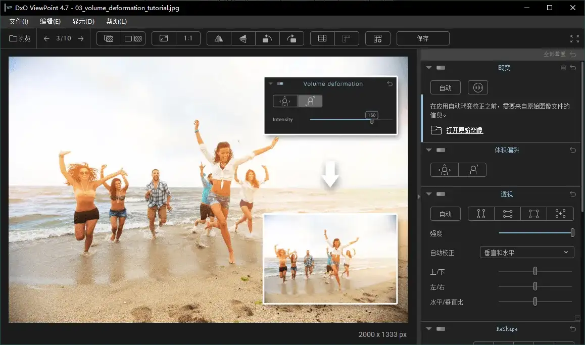The width and height of the screenshot is (585, 345).
Task: Click the fit-to-screen view icon
Action: (164, 38)
